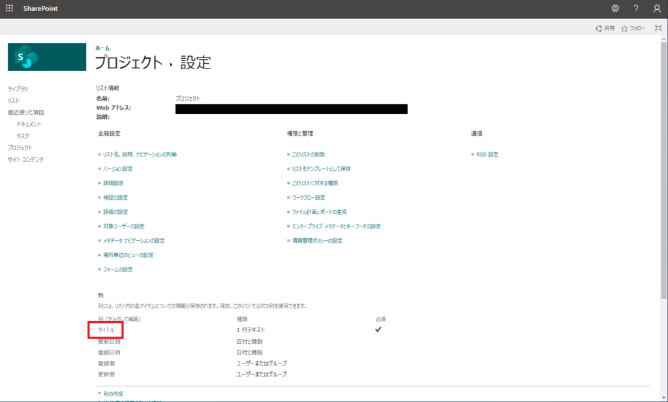The height and width of the screenshot is (402, 668).
Task: Toggle the focus content mode icon
Action: point(658,28)
